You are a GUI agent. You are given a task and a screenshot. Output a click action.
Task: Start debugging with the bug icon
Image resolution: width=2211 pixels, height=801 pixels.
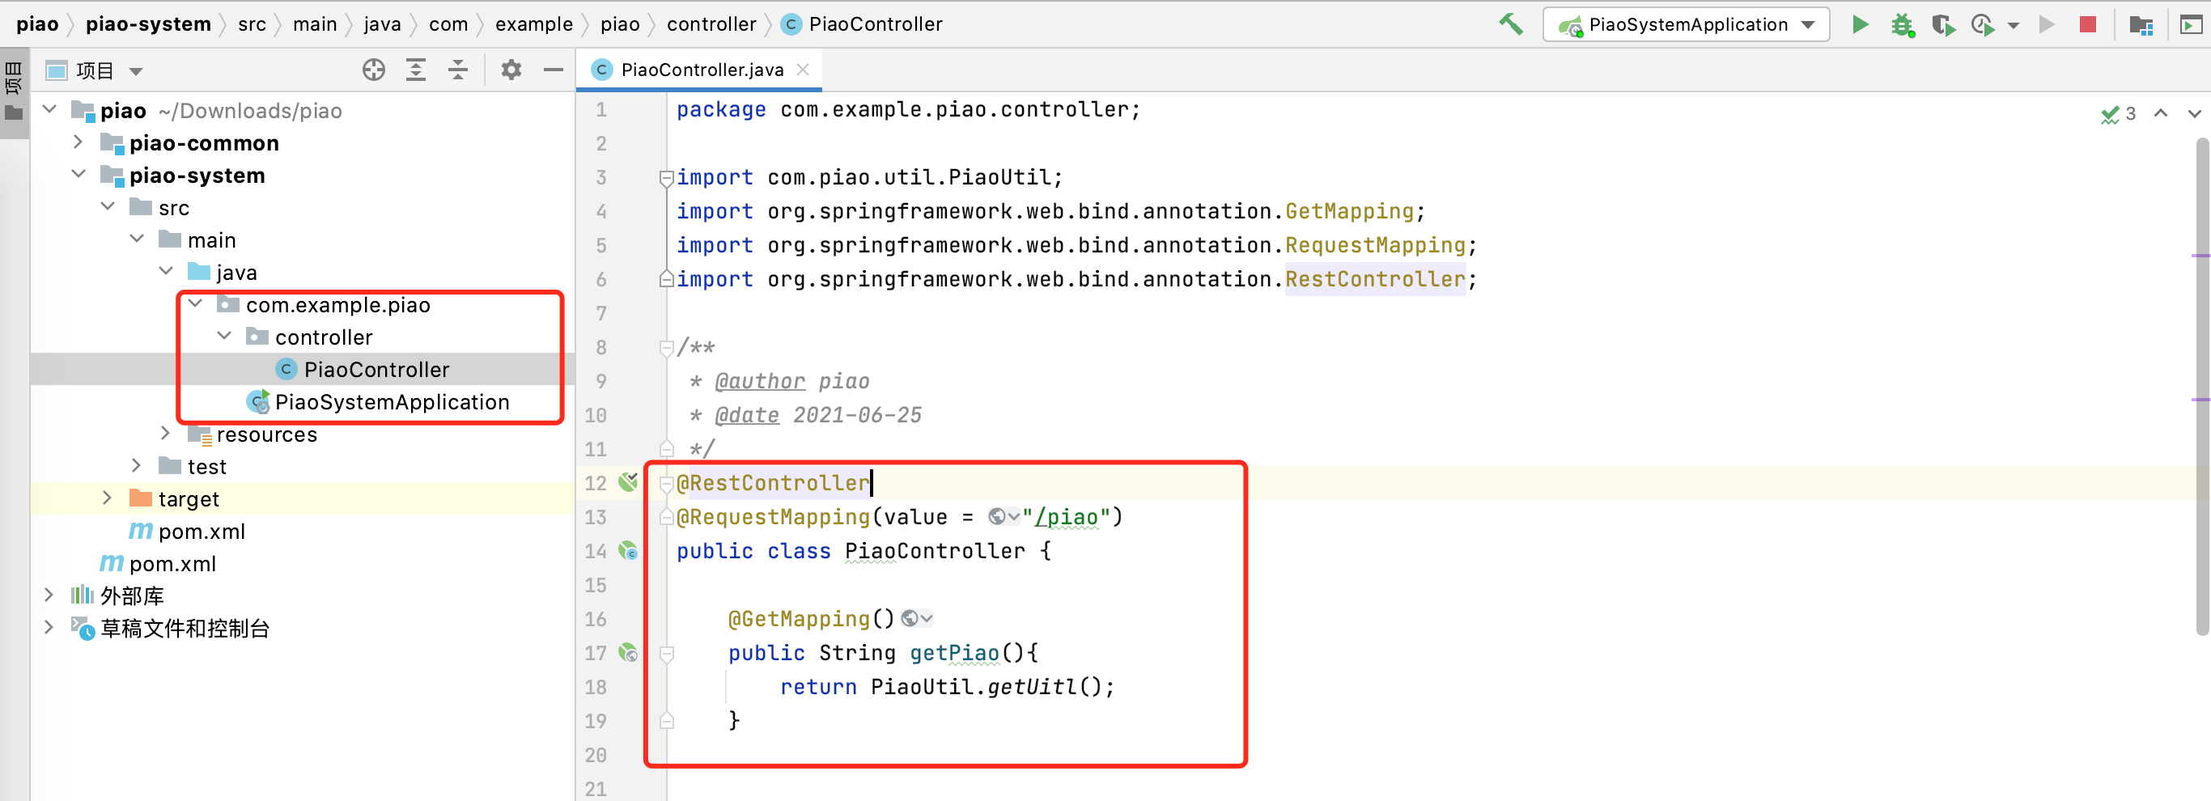[x=1902, y=24]
